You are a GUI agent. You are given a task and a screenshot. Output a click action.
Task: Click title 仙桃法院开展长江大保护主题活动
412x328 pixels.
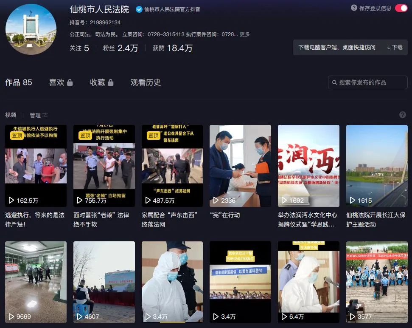376,220
